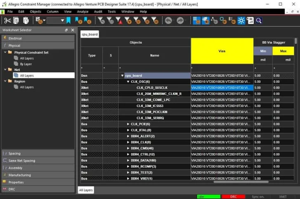300x199 pixels.
Task: Click the sun-shaped settings icon in toolbar
Action: pos(241,20)
